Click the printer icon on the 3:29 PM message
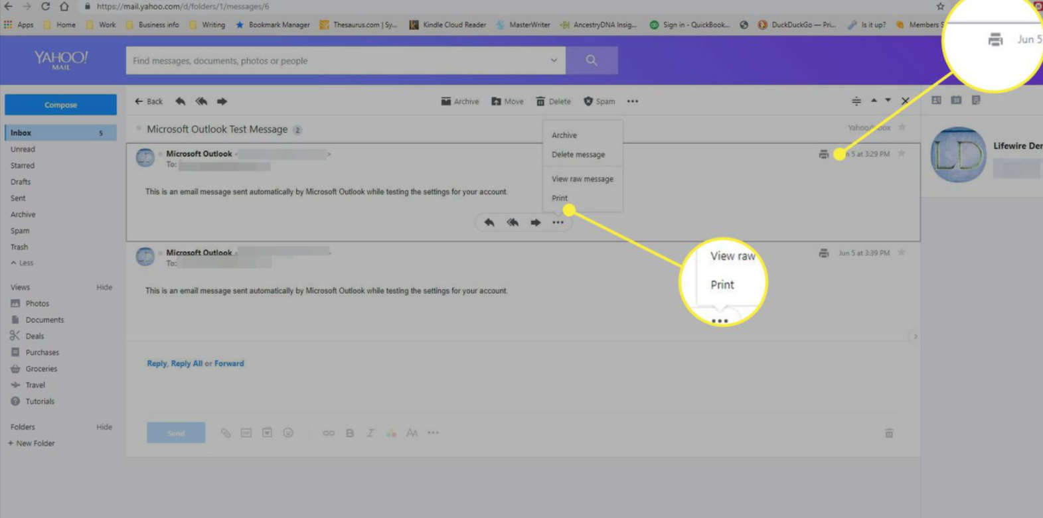Image resolution: width=1043 pixels, height=518 pixels. pyautogui.click(x=823, y=154)
